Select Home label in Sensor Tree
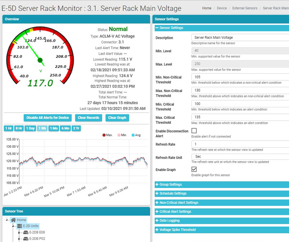Viewport: 289px width, 242px height. [x=21, y=220]
